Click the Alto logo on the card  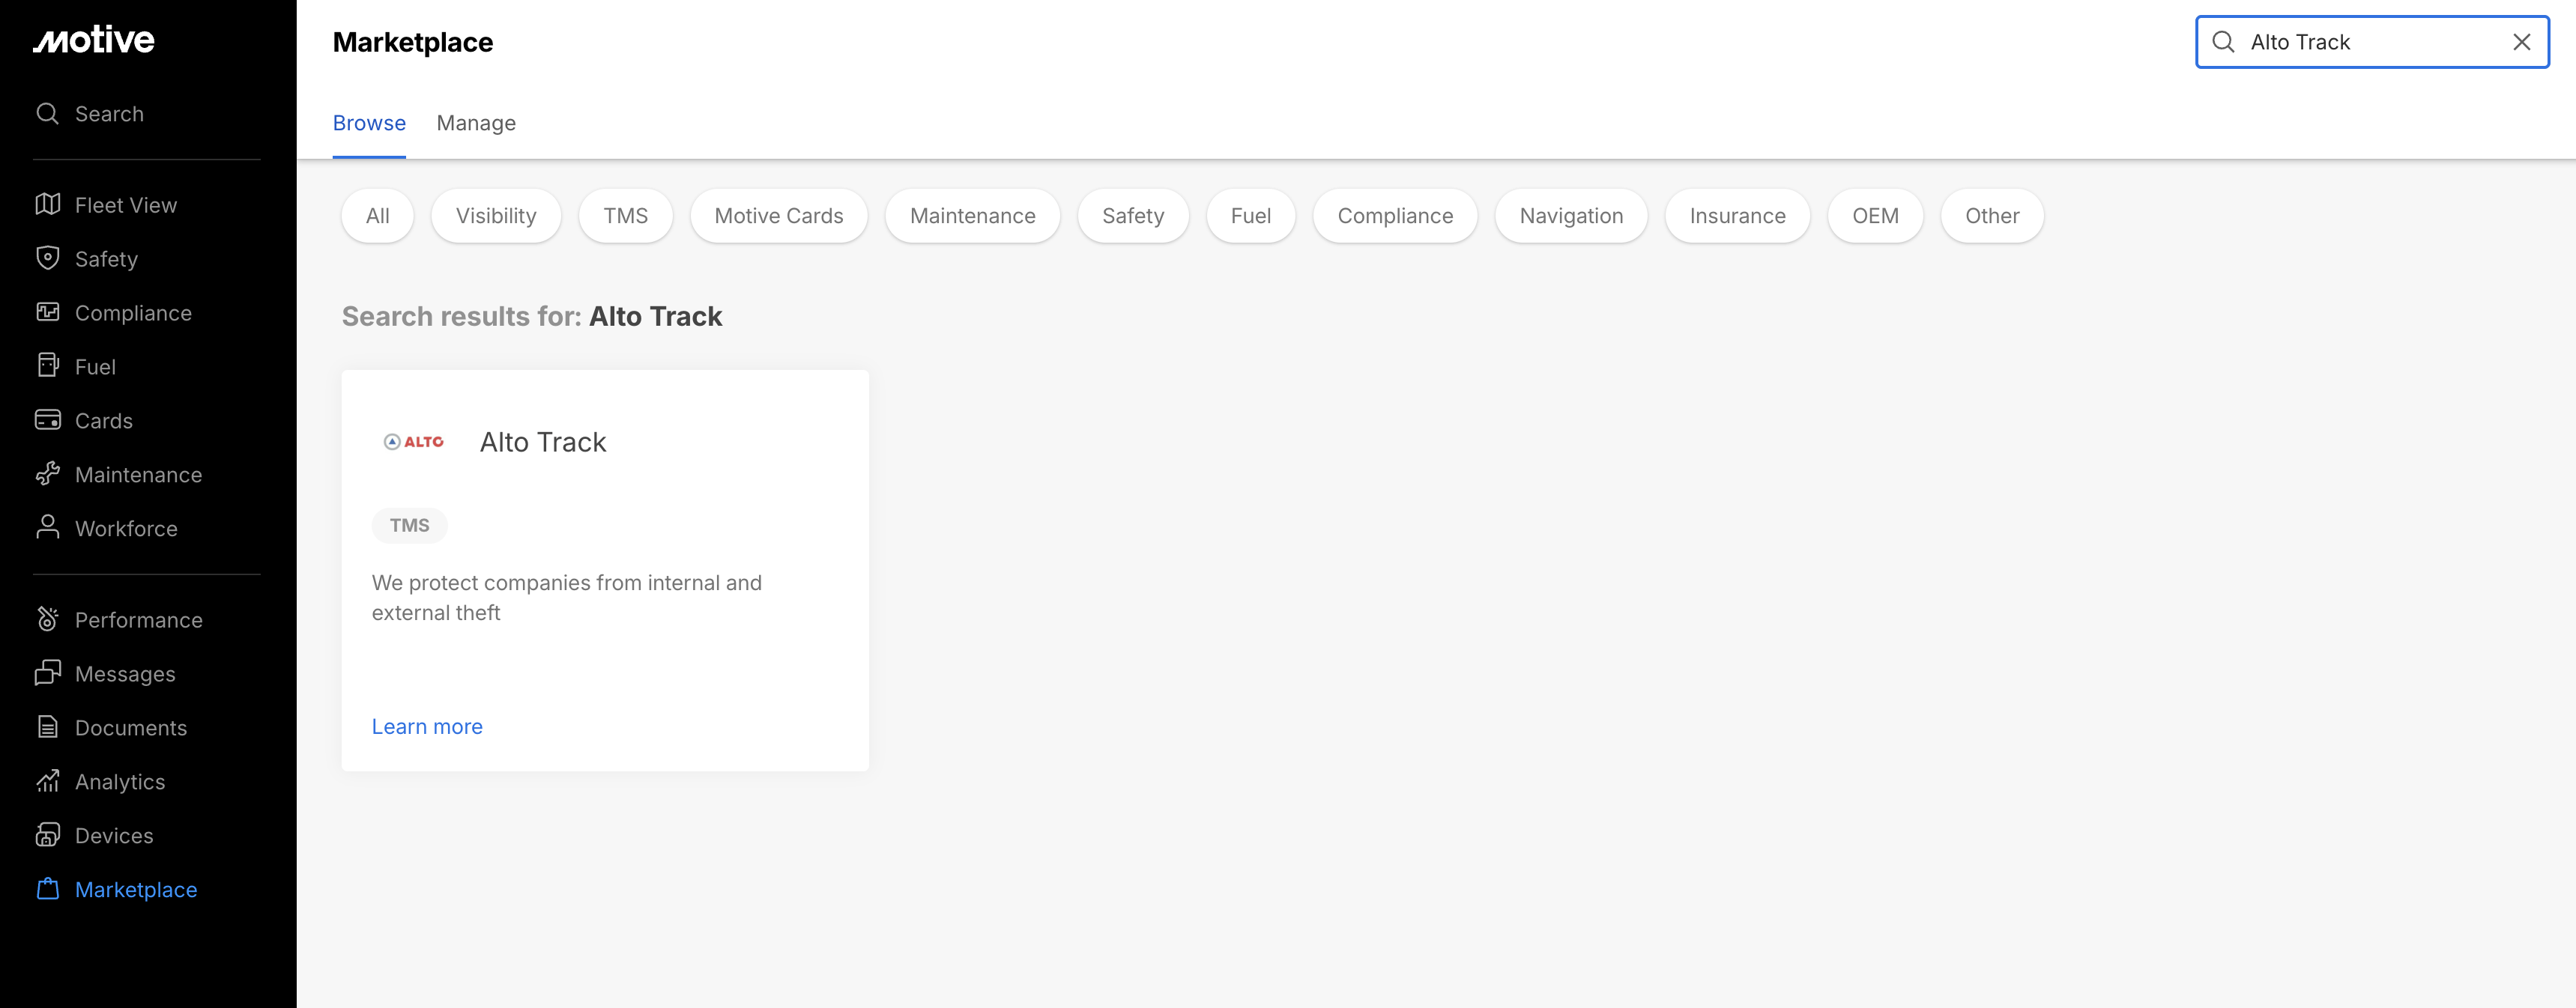click(x=413, y=442)
